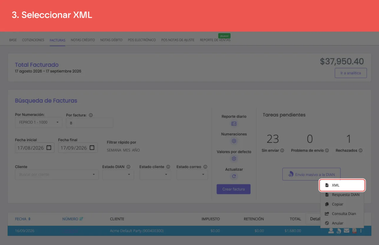The height and width of the screenshot is (245, 379).
Task: Click the info icon next to Problema de envío
Action: click(327, 150)
